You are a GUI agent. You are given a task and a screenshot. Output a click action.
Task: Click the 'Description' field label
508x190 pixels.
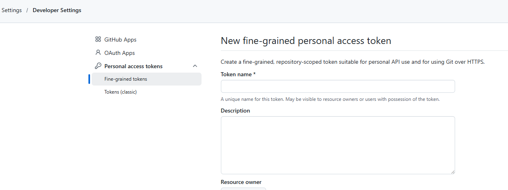235,111
